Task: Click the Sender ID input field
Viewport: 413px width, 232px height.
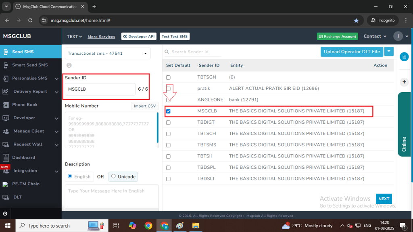Action: coord(100,89)
